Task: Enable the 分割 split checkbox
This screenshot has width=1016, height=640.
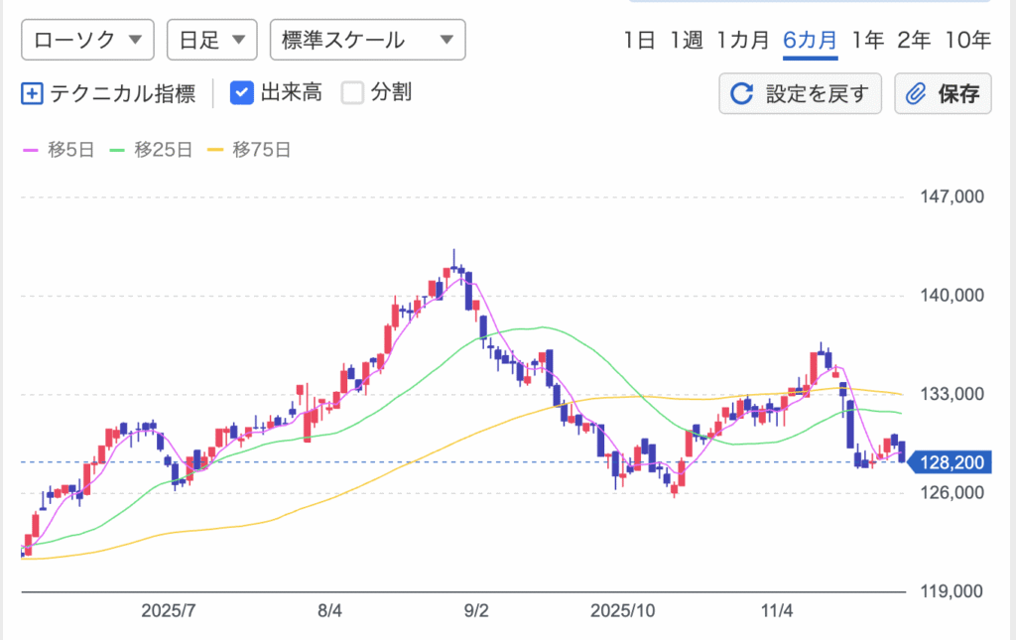Action: click(x=352, y=93)
